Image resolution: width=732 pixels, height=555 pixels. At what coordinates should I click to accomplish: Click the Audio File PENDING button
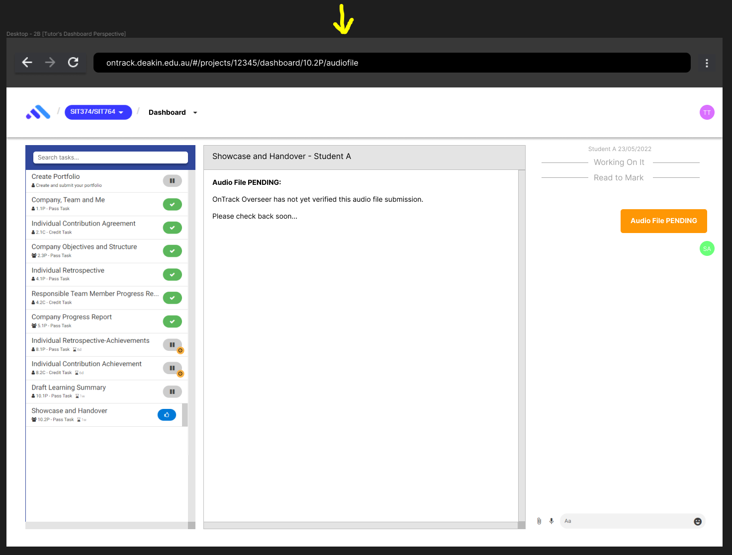tap(663, 221)
